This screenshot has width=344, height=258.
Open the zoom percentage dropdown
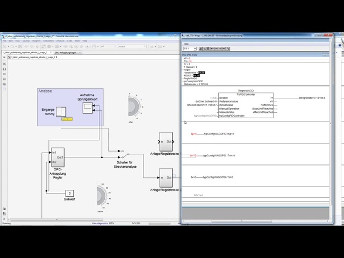point(188,49)
